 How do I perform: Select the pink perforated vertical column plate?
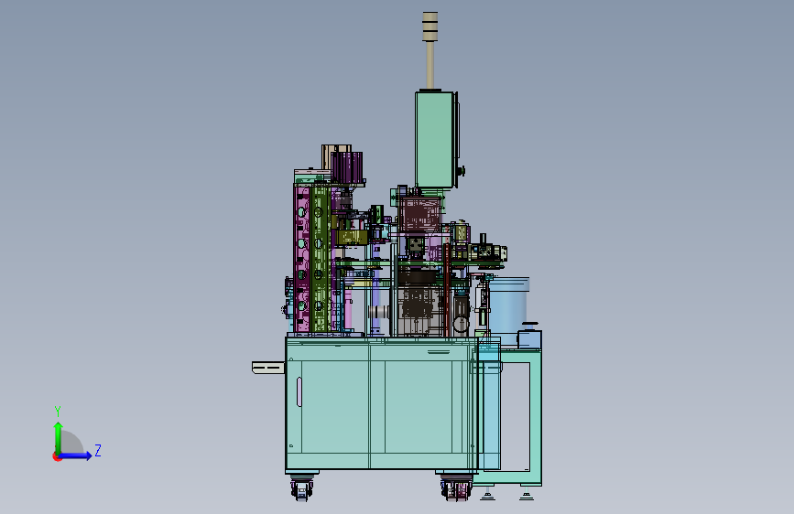click(302, 258)
